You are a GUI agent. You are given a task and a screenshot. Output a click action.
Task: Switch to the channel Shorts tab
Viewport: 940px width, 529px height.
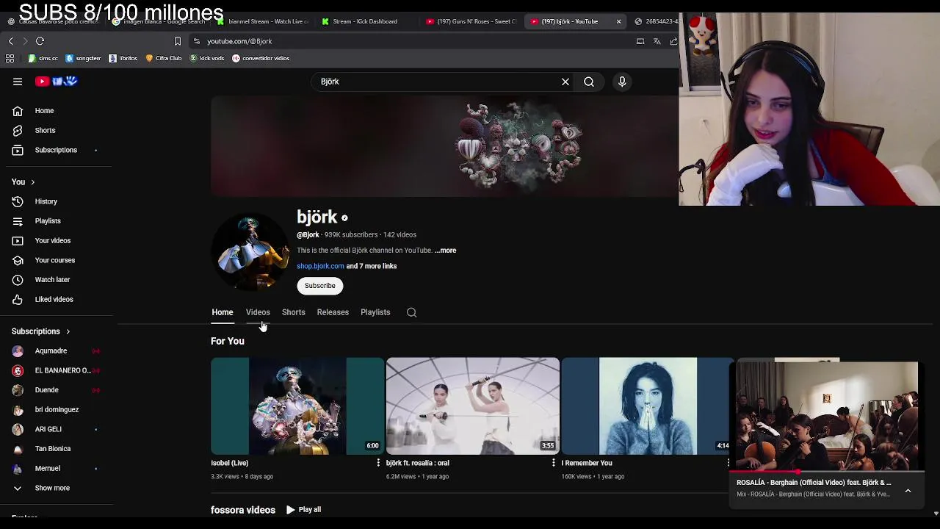pos(293,312)
